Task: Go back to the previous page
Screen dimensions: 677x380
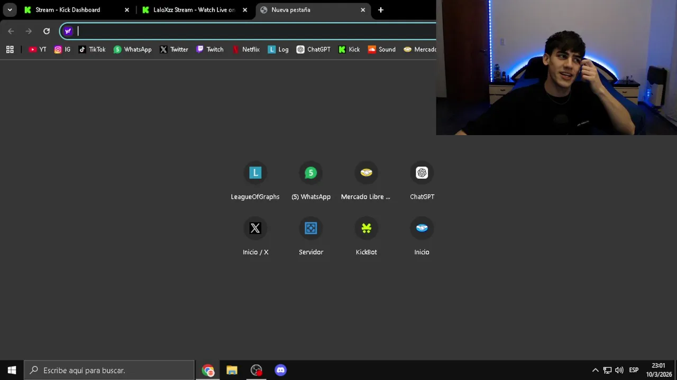Action: coord(11,31)
